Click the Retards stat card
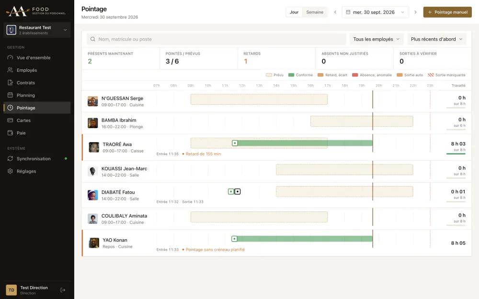The image size is (479, 299). [276, 58]
